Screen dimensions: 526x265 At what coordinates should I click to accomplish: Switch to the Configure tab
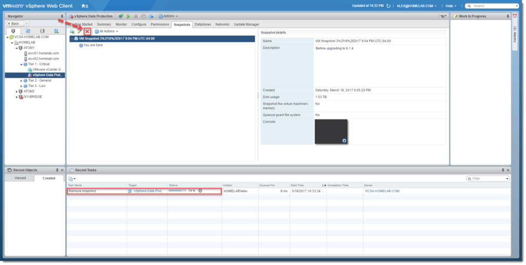pos(139,25)
